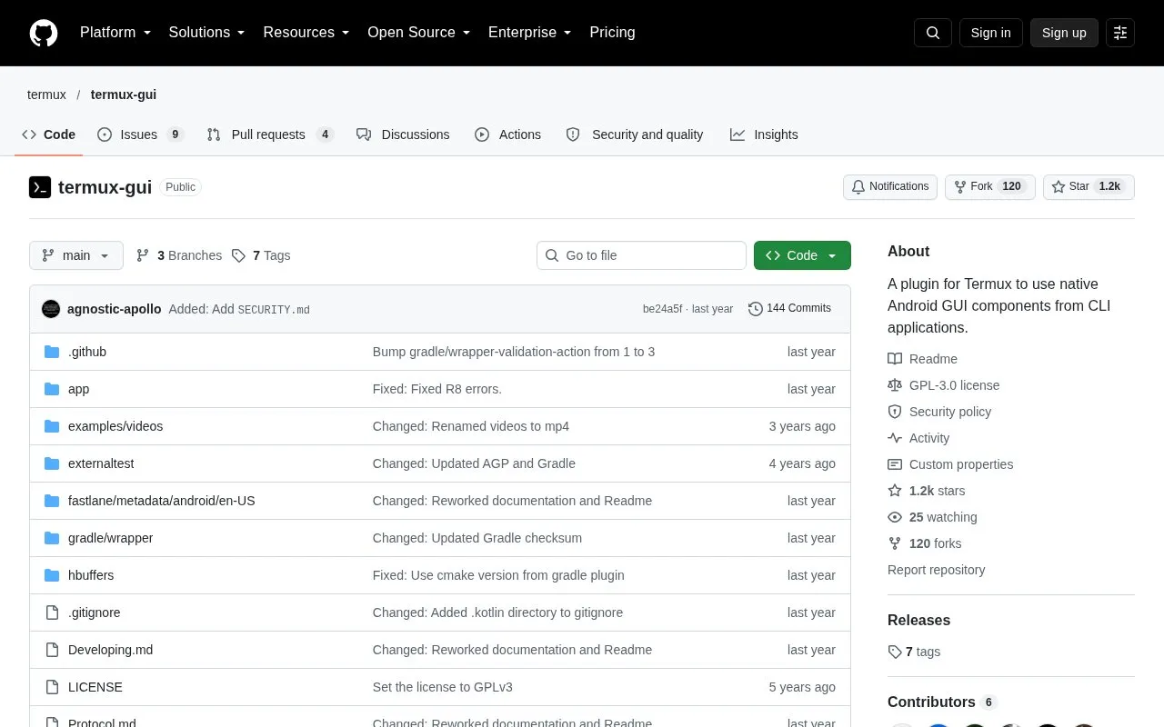
Task: Click the hbuffers folder icon
Action: click(x=52, y=575)
